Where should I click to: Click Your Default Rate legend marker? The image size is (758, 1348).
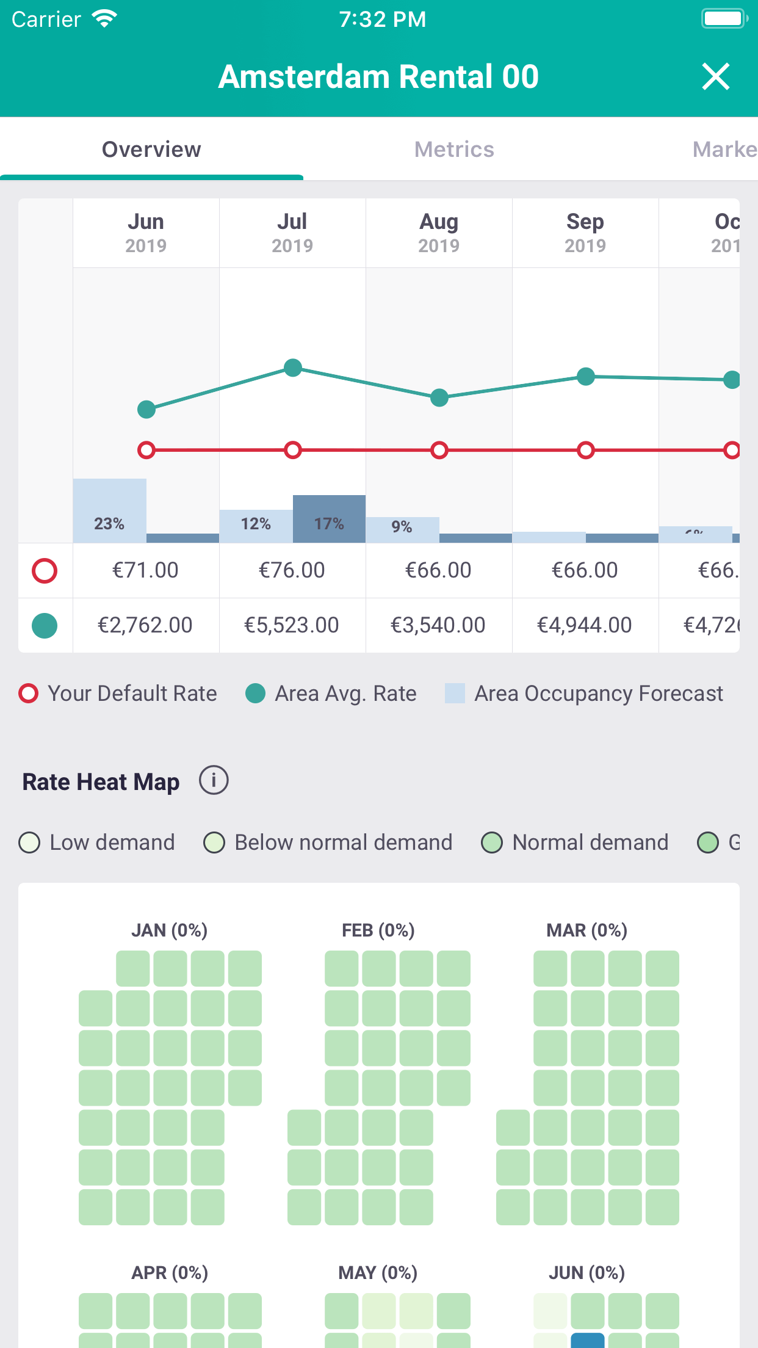pyautogui.click(x=29, y=694)
